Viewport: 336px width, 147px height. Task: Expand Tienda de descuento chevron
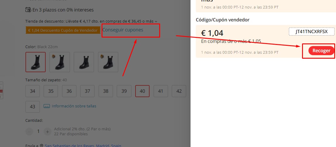coord(156,21)
